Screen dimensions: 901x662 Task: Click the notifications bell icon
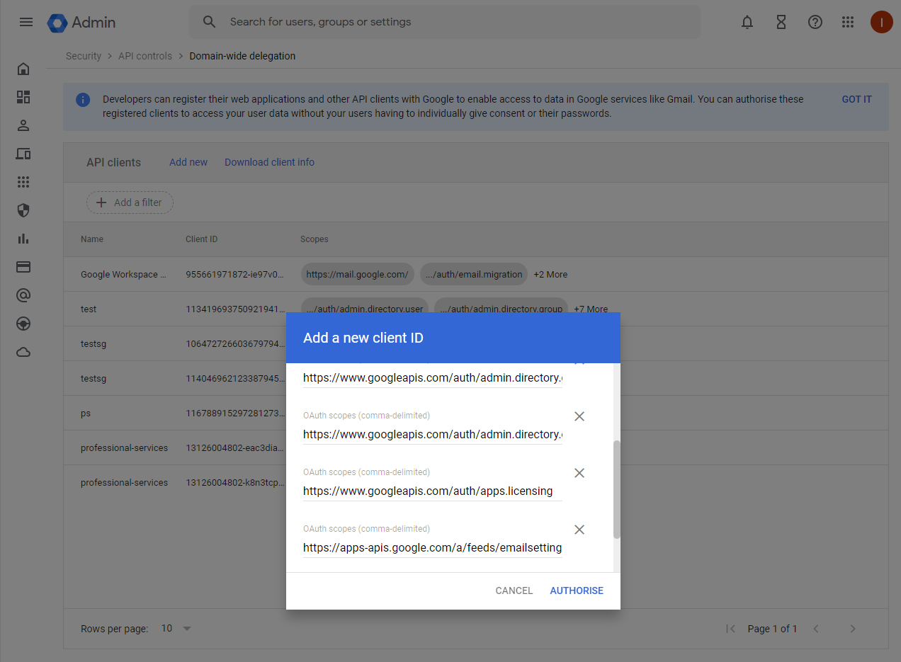coord(747,22)
